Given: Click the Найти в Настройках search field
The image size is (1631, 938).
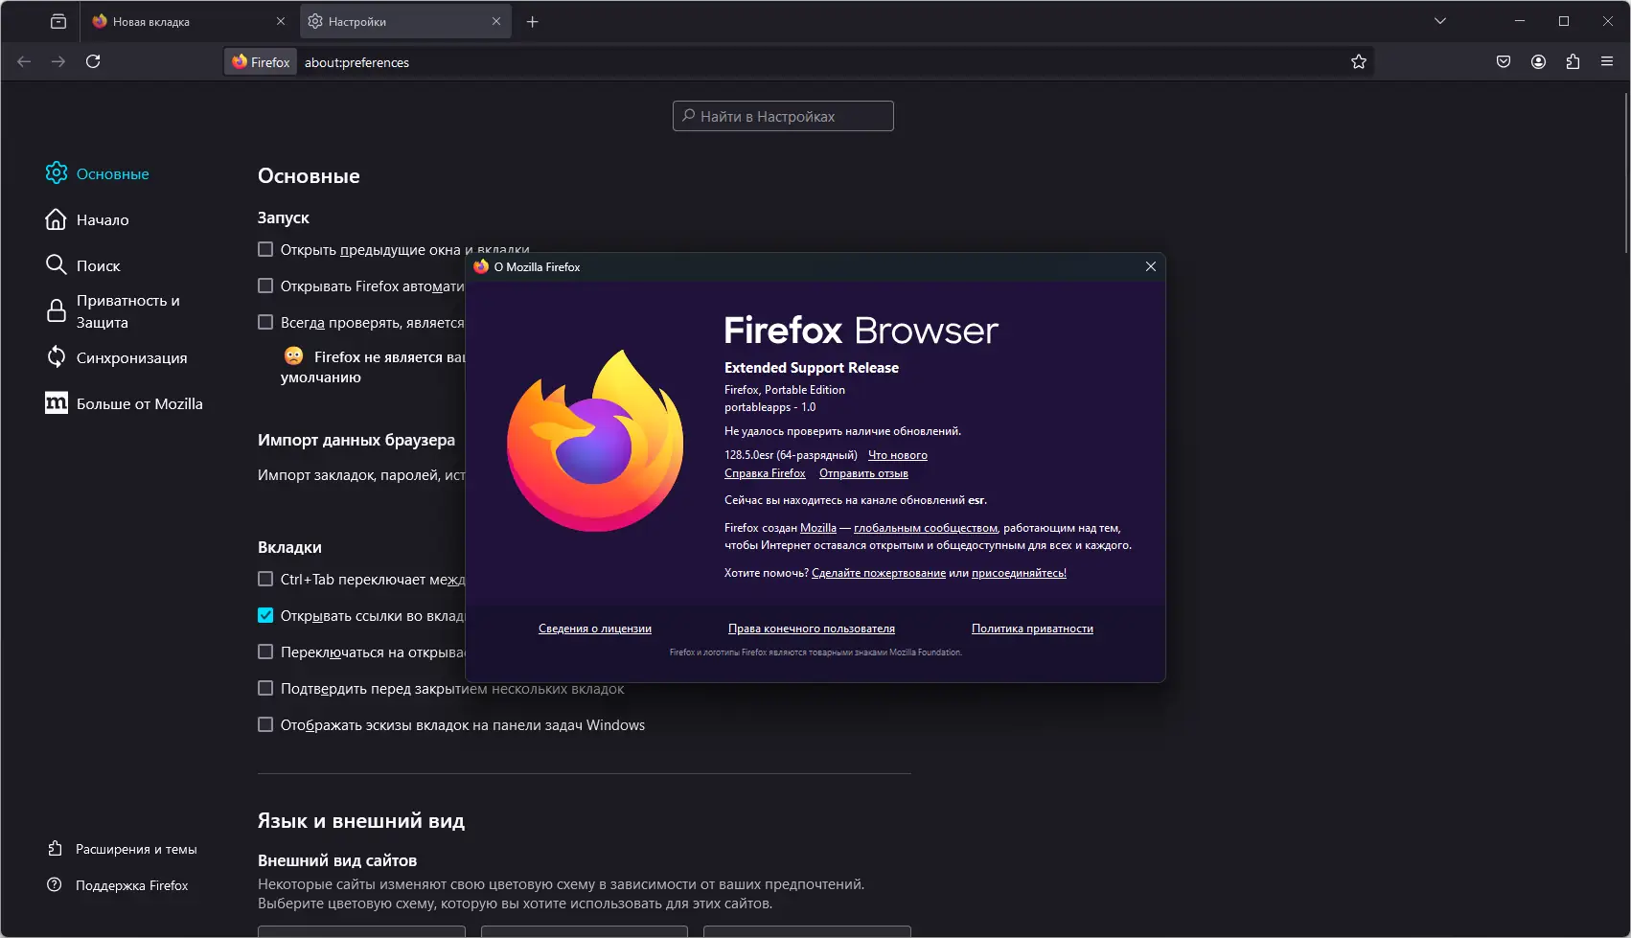Looking at the screenshot, I should point(783,116).
